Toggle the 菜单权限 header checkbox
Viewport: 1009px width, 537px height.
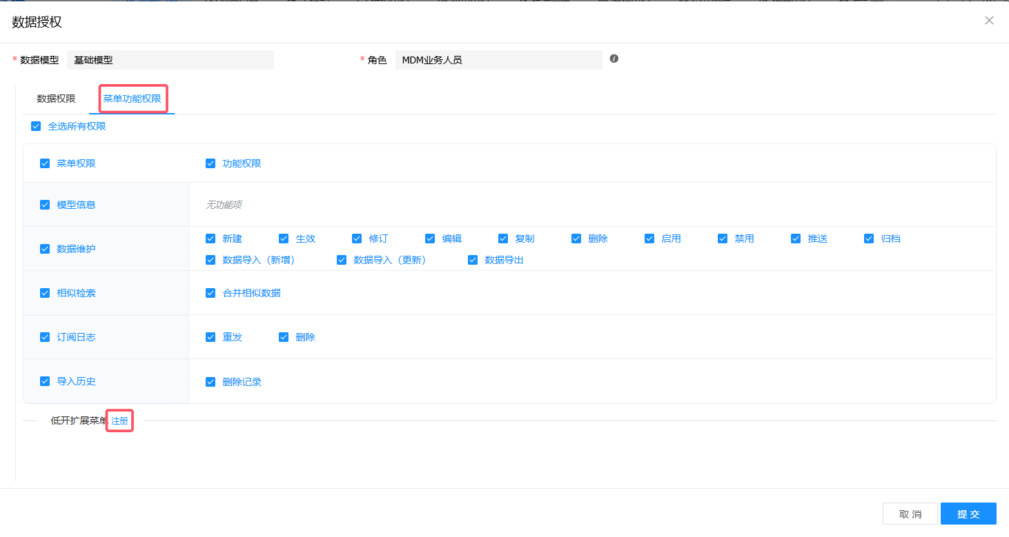(x=45, y=163)
